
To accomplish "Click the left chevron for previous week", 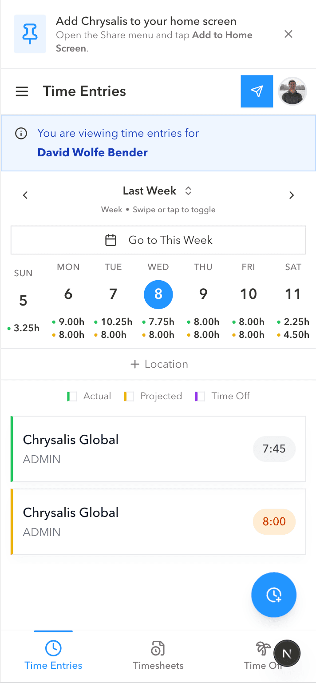I will pyautogui.click(x=25, y=195).
